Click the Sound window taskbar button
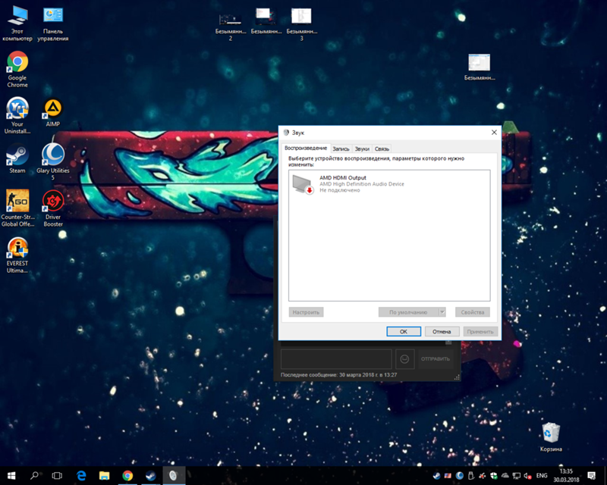Screen dimensions: 607x485 click(x=174, y=475)
